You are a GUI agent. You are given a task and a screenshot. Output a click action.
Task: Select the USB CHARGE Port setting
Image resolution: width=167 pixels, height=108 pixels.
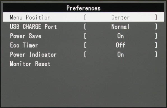pyautogui.click(x=33, y=27)
